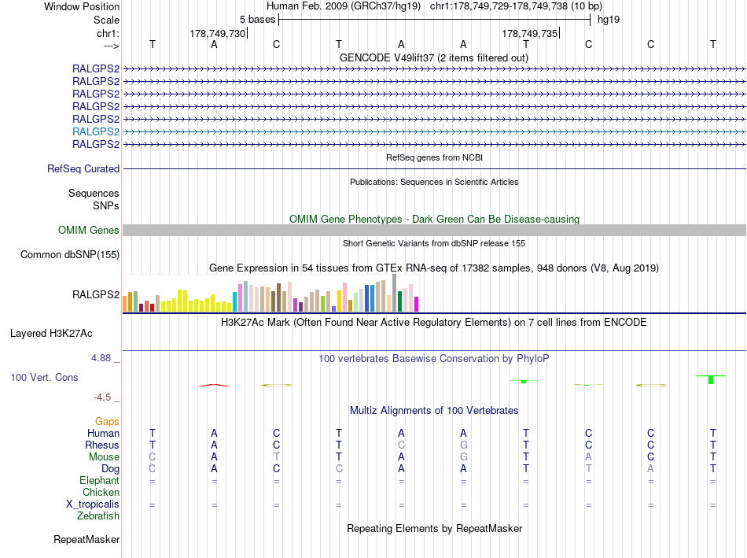The height and width of the screenshot is (558, 747).
Task: Click the X_tropicalis alignment row label
Action: coord(93,504)
